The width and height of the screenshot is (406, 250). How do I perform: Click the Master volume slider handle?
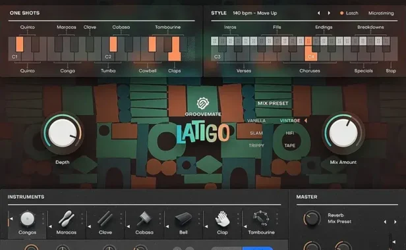click(394, 242)
